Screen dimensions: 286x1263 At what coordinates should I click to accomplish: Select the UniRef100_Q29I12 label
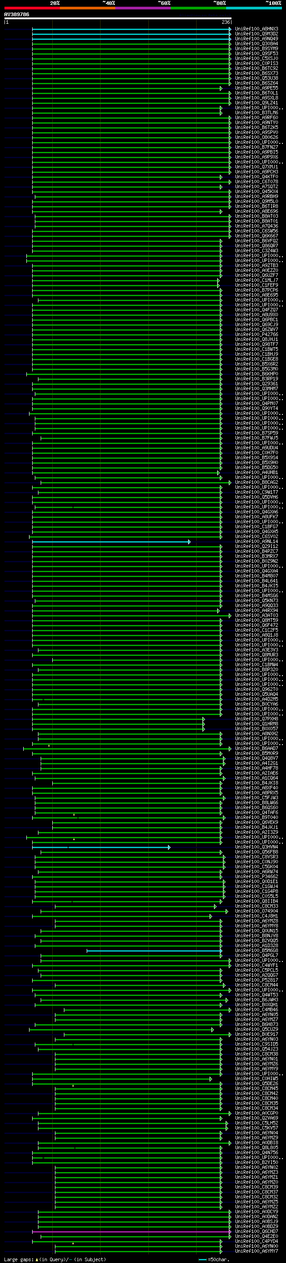click(x=256, y=547)
